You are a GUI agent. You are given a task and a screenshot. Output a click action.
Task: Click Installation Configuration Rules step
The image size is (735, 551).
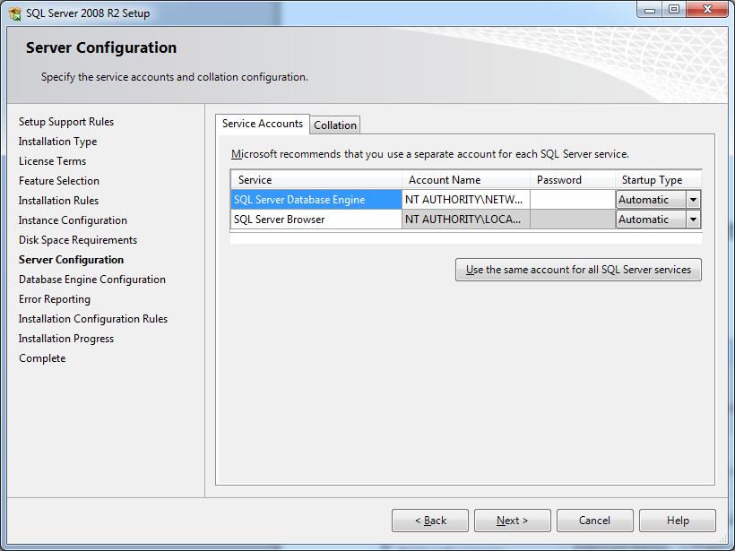93,319
